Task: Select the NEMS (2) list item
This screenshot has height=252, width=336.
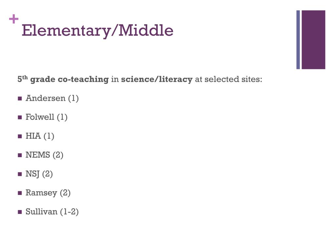Action: 44,155
